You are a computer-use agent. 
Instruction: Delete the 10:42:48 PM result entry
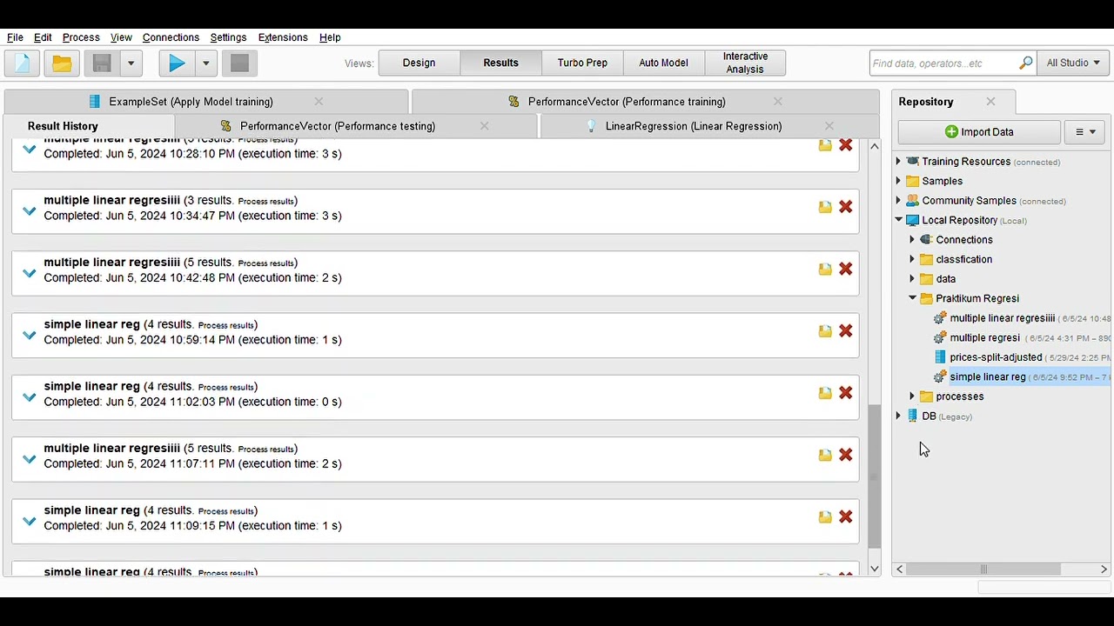tap(845, 270)
